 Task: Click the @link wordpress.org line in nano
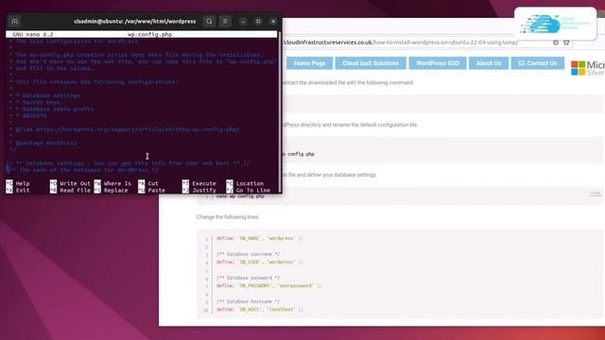click(x=128, y=129)
